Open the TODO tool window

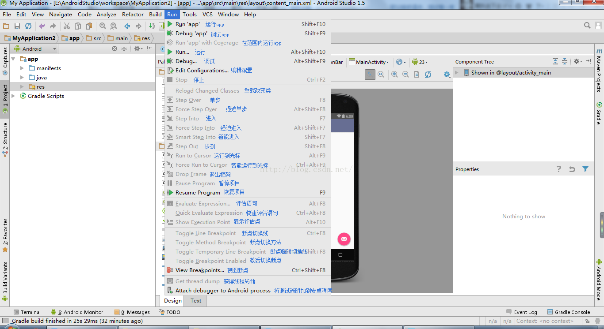169,312
